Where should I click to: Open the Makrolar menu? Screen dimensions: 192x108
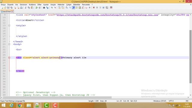click(x=61, y=4)
